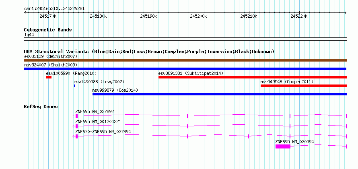This screenshot has width=358, height=169.
Task: Click the ZNF695|NM_001204221 transcript label
Action: pos(98,122)
